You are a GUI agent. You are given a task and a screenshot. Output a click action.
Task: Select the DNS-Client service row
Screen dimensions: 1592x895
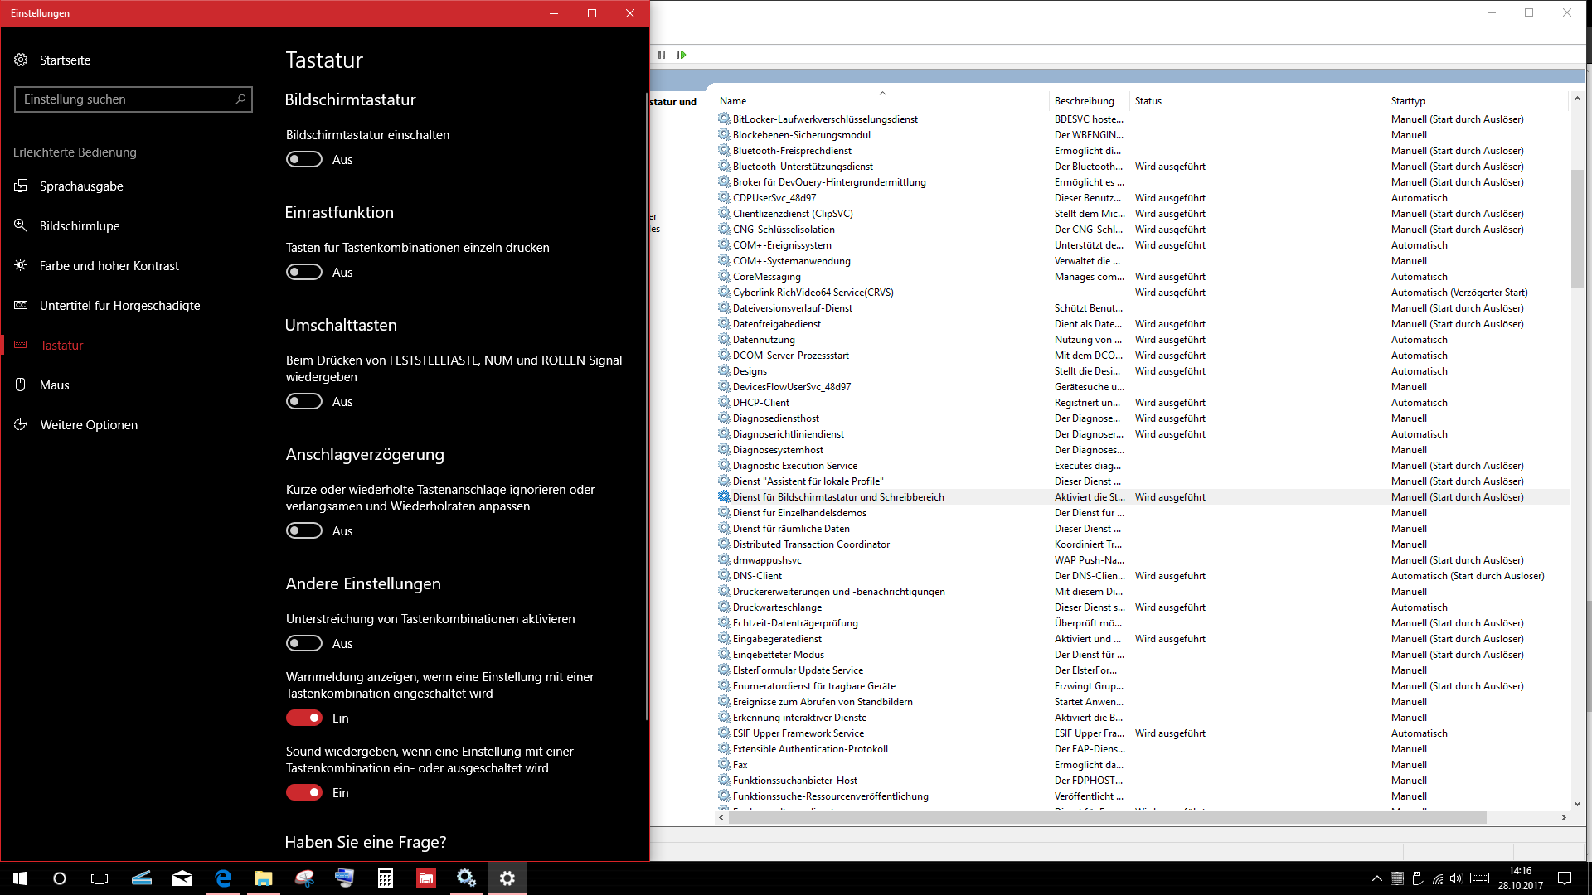point(1143,575)
